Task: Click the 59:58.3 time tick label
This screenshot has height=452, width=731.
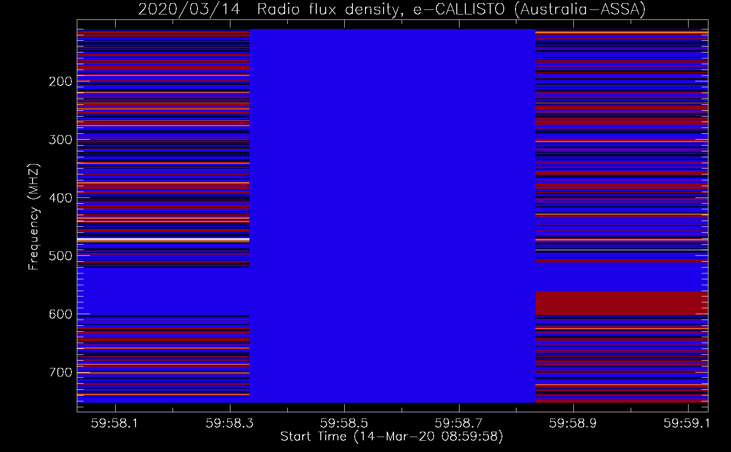Action: [x=230, y=423]
